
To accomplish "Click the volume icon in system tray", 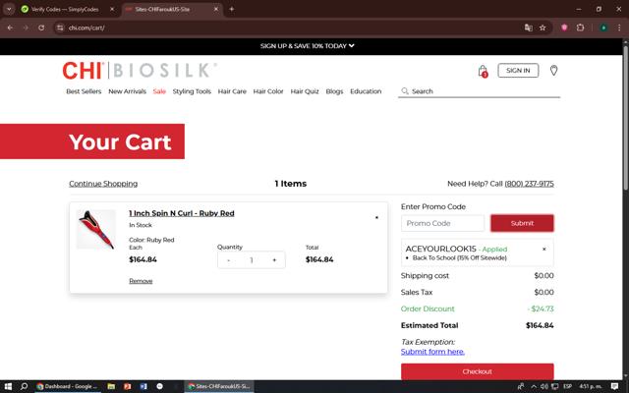I will pos(544,386).
